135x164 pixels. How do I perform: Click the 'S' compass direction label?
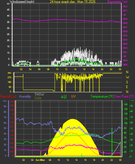point(127,82)
